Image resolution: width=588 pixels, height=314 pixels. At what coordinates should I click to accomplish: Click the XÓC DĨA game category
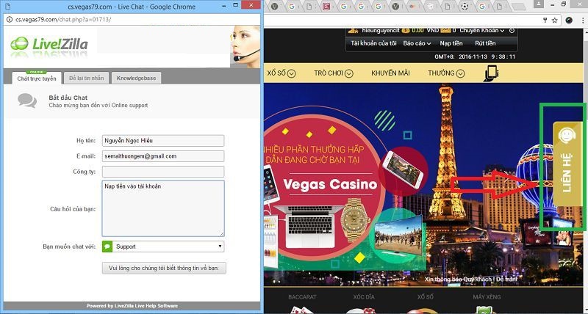[x=364, y=297]
